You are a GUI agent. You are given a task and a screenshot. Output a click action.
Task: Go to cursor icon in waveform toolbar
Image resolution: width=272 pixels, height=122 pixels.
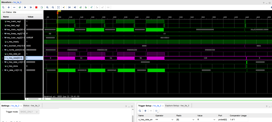(64, 8)
